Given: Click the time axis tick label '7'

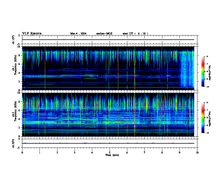Looking at the screenshot, I should (145, 153).
